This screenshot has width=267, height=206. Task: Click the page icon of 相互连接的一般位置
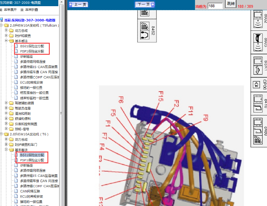[16, 93]
